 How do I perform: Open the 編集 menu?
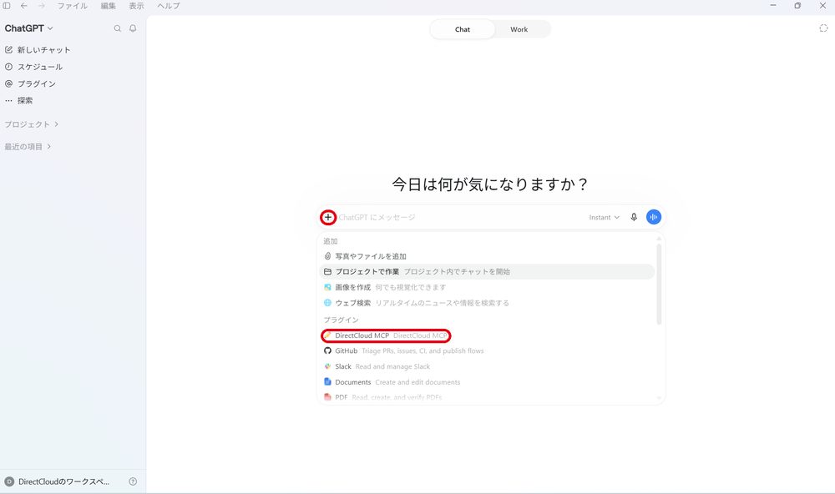click(x=108, y=6)
